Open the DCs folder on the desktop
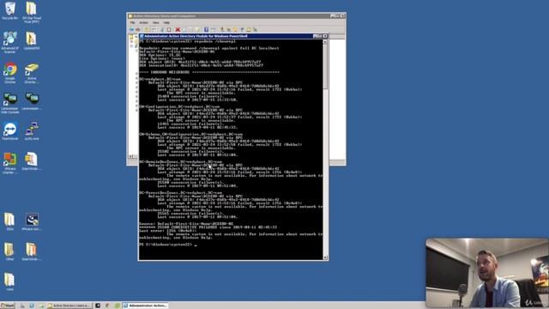Viewport: 549px width, 309px height. (9, 221)
